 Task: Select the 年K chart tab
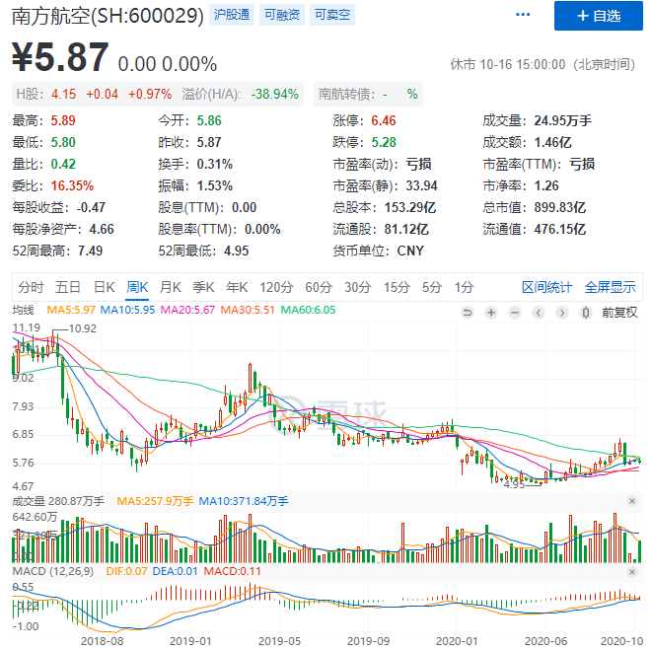click(x=237, y=287)
